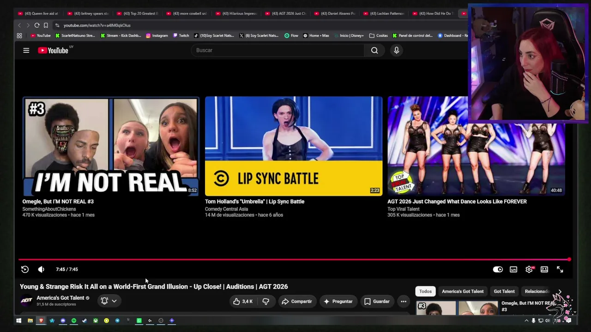The width and height of the screenshot is (591, 332).
Task: Open the Instagram bookmark
Action: (157, 36)
